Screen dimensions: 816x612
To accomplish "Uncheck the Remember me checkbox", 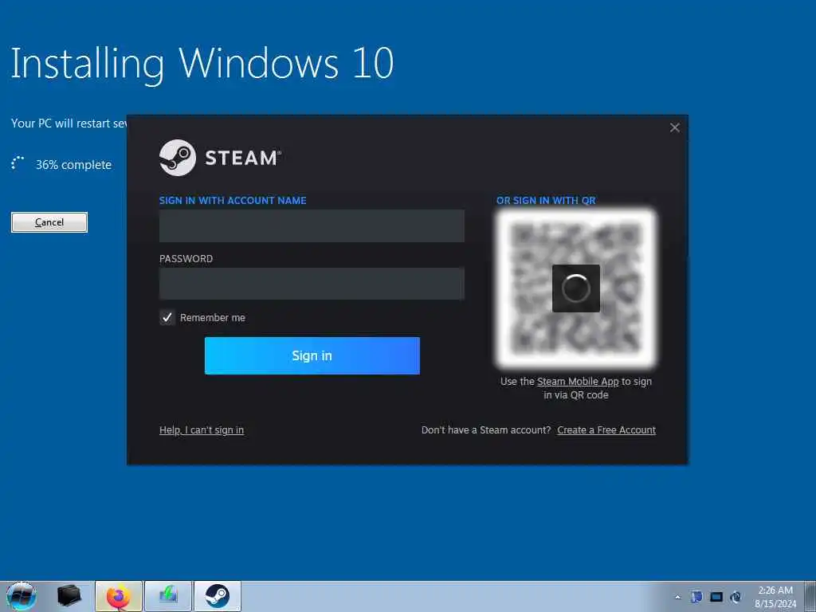I will pyautogui.click(x=167, y=317).
